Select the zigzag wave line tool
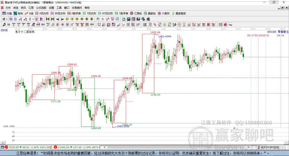This screenshot has width=289, height=156. [x=123, y=25]
